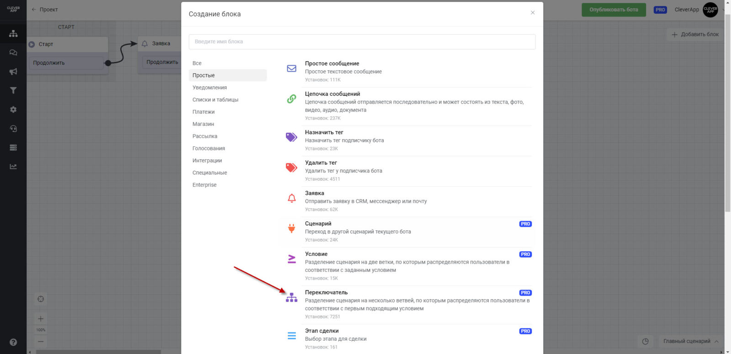Click the Сценарий plug icon
Image resolution: width=731 pixels, height=354 pixels.
point(291,228)
